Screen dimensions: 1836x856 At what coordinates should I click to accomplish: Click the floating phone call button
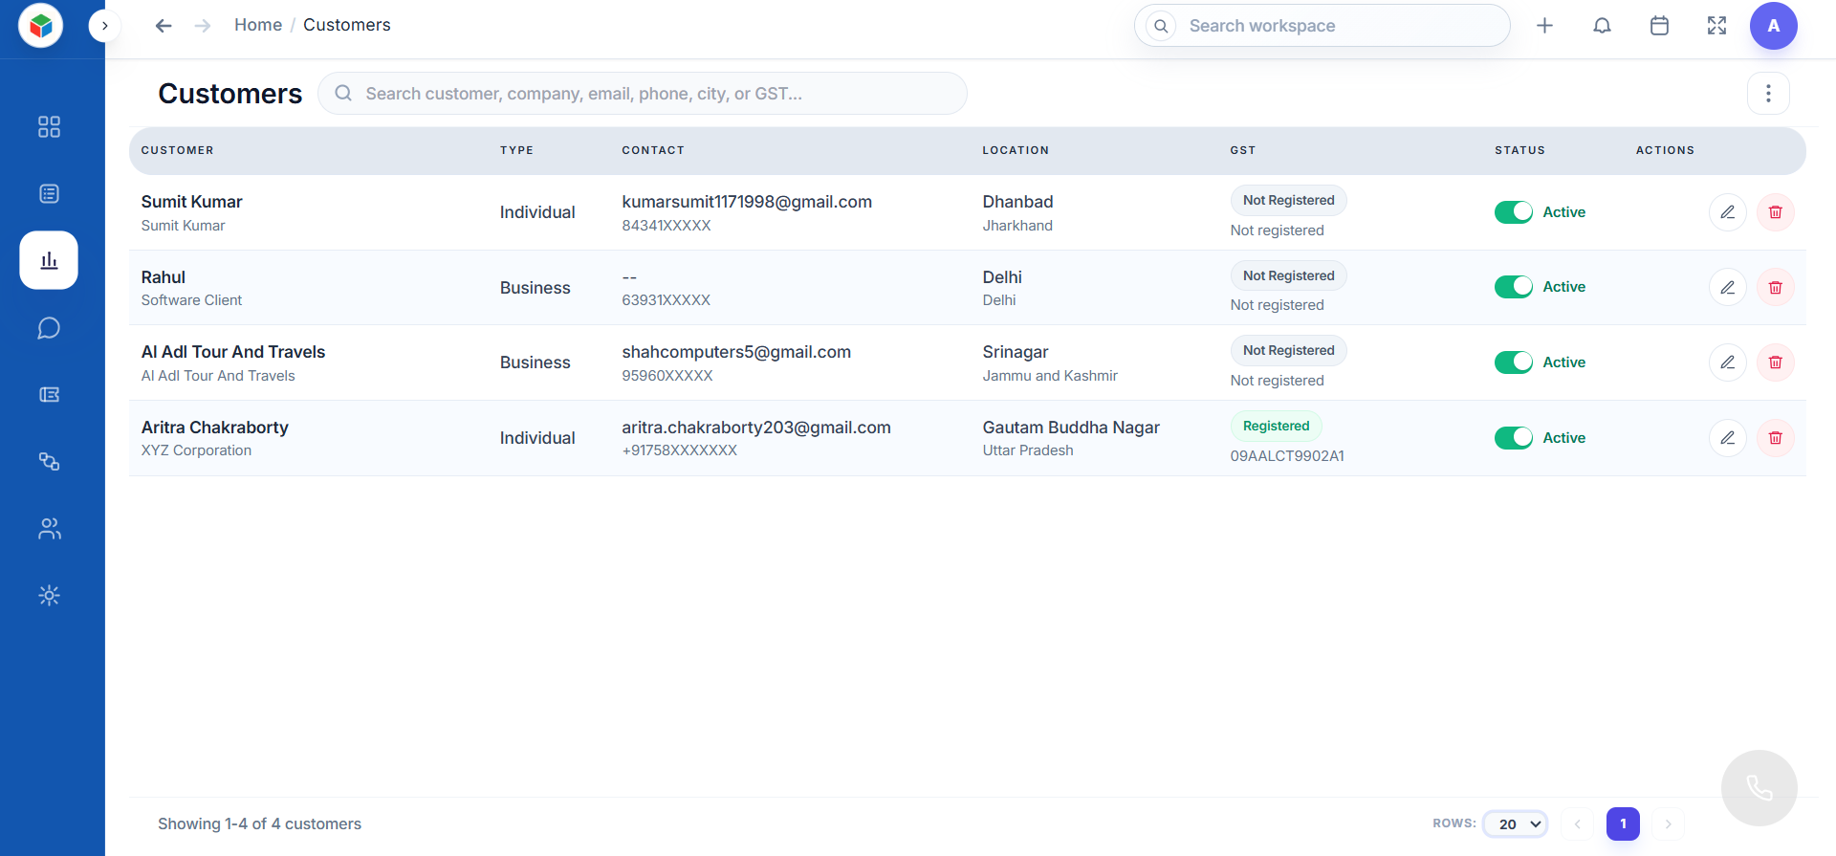coord(1759,788)
